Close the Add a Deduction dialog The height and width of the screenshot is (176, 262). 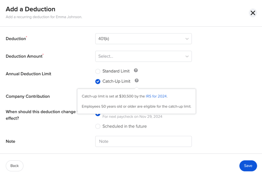(253, 13)
